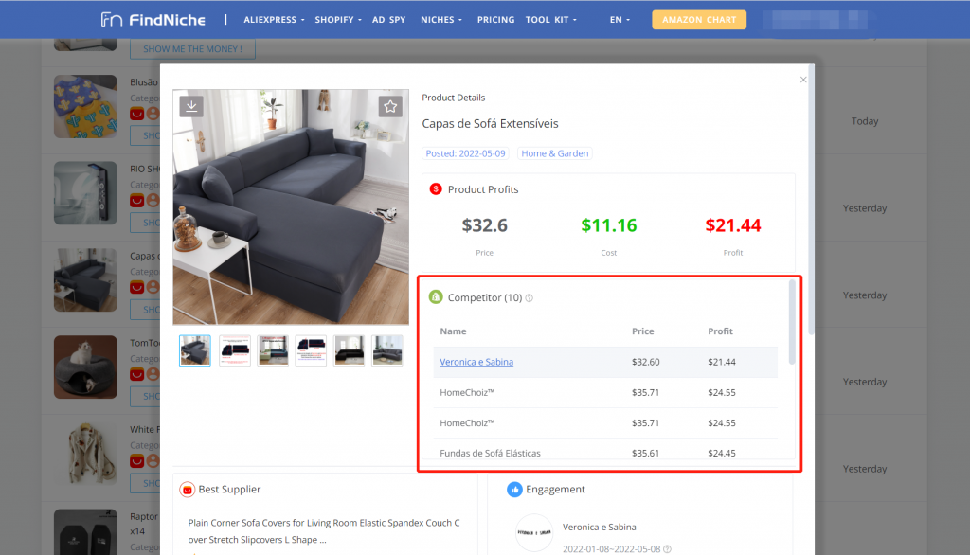Viewport: 970px width, 555px height.
Task: Favorite the product with star icon
Action: (x=390, y=106)
